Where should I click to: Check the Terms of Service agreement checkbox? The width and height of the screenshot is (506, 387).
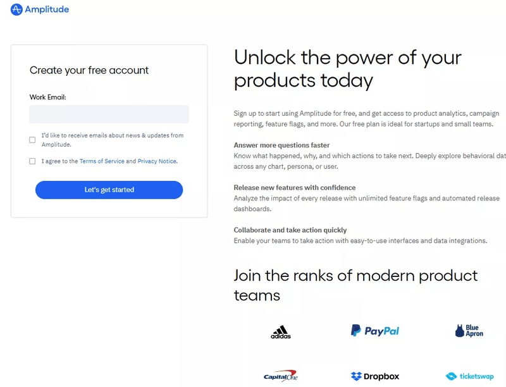pos(32,161)
